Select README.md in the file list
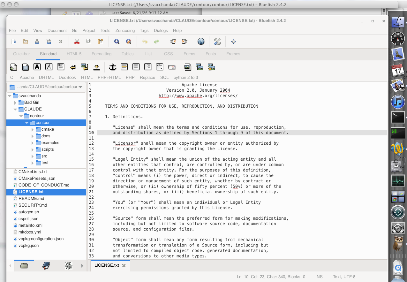Image resolution: width=407 pixels, height=282 pixels. pyautogui.click(x=31, y=199)
